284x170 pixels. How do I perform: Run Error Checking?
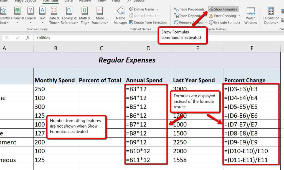(223, 16)
